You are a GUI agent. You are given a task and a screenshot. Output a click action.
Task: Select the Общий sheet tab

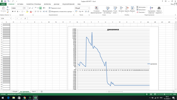pos(15,92)
